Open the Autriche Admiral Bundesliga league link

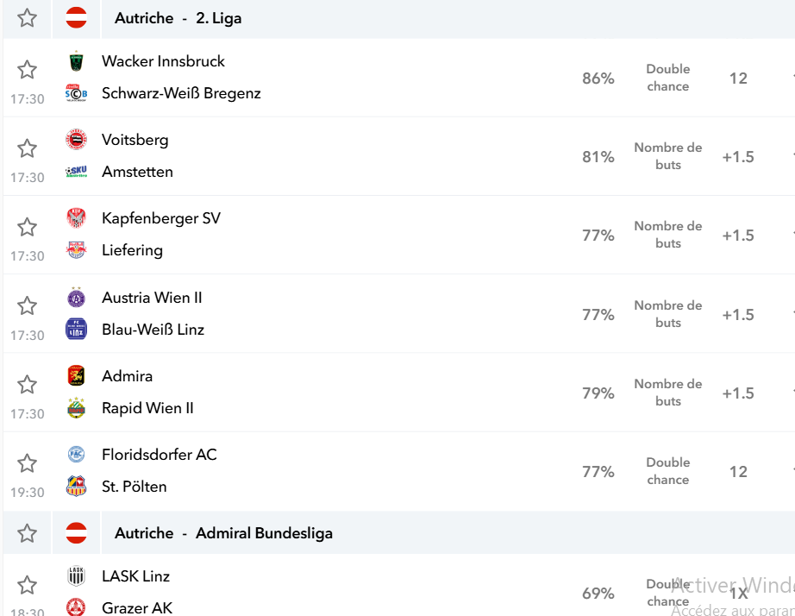coord(223,533)
